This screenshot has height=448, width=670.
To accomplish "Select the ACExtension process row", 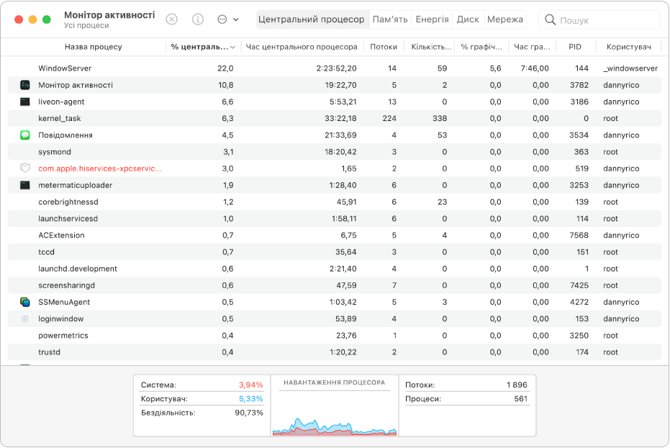I will [x=335, y=235].
